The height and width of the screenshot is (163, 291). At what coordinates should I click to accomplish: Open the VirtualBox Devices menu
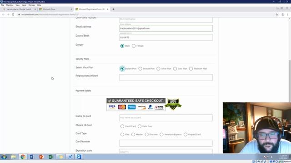(x=31, y=5)
